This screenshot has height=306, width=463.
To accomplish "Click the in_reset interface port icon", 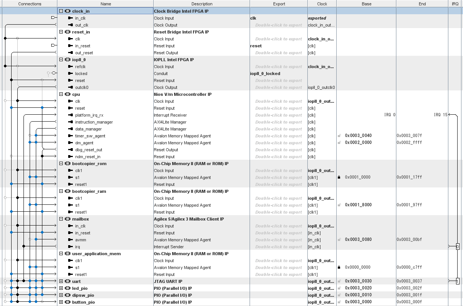I will tap(70, 46).
